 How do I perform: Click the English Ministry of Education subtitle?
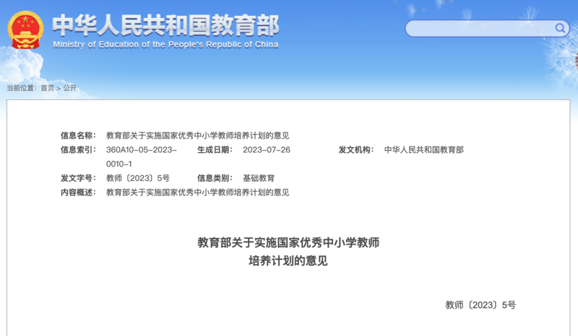(x=165, y=45)
